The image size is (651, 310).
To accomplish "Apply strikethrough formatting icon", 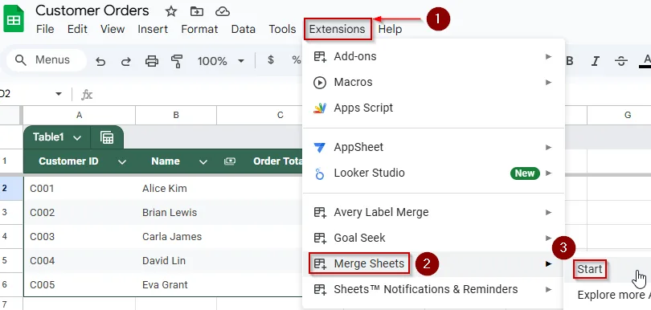I will coord(621,61).
